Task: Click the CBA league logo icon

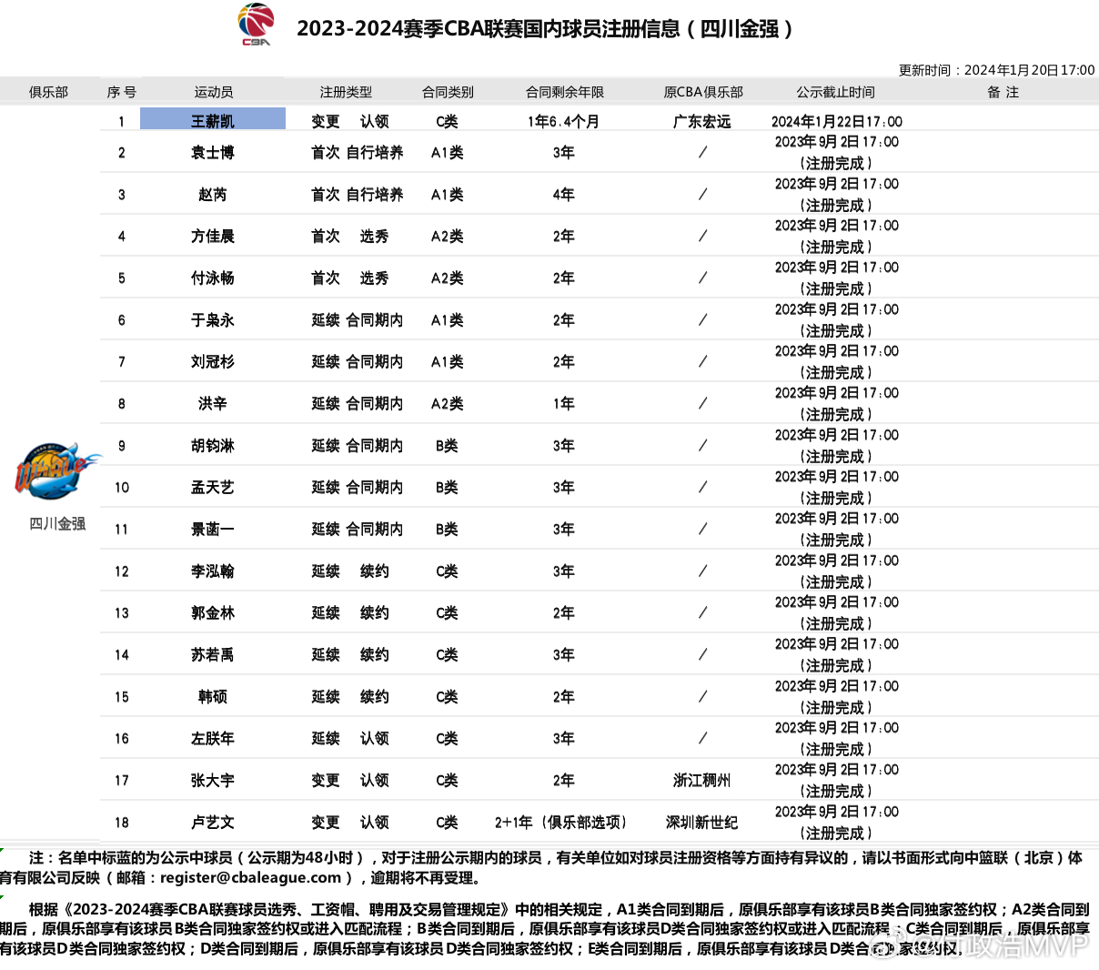Action: tap(256, 25)
